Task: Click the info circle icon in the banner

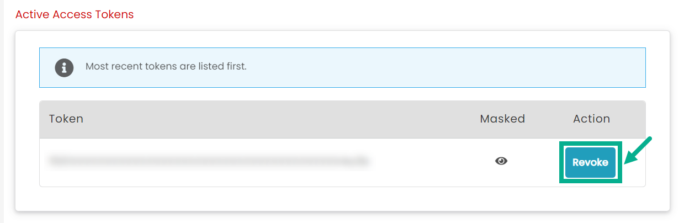Action: point(64,67)
